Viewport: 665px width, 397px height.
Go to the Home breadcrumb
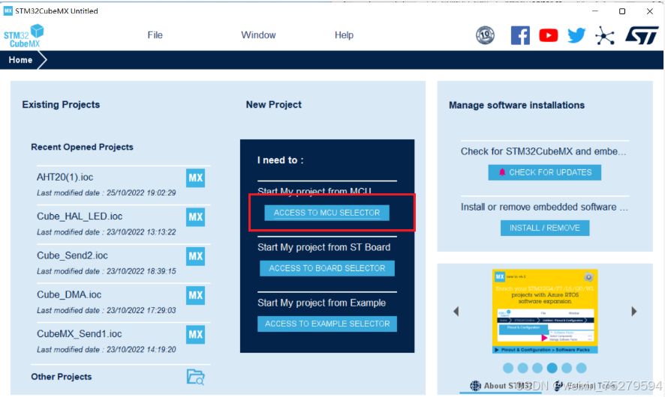[20, 60]
